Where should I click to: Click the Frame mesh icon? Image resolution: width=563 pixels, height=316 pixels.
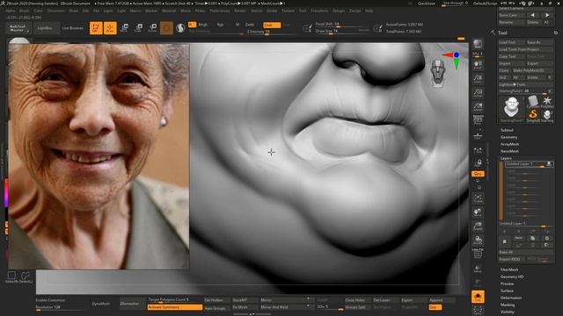click(478, 198)
